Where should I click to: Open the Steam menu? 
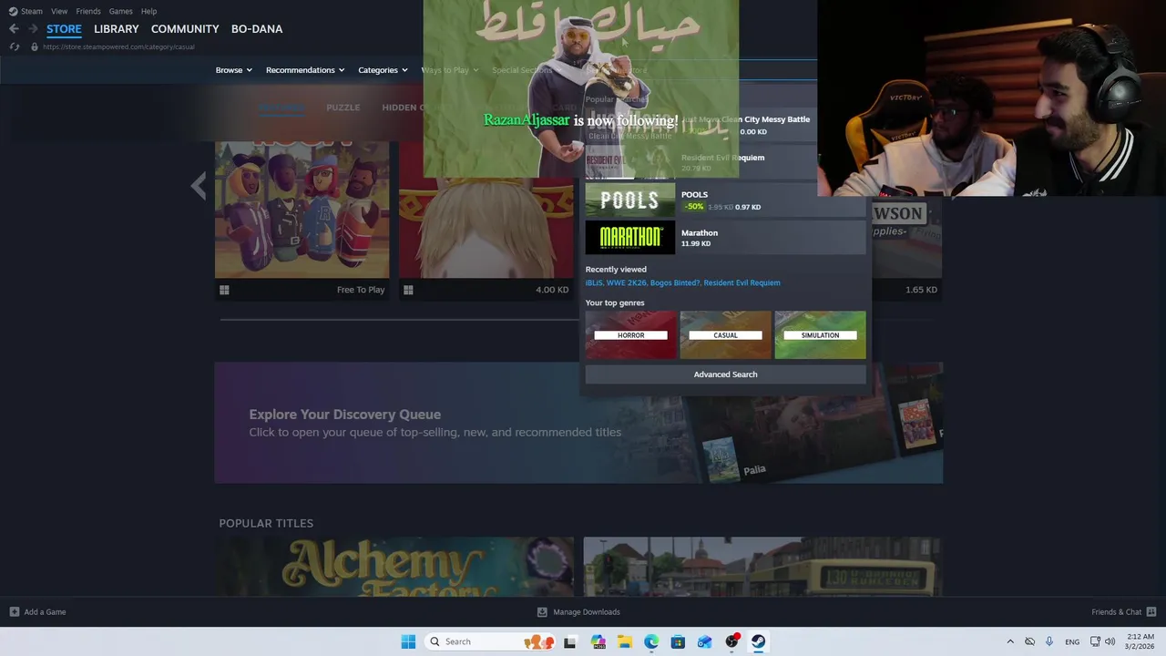tap(32, 11)
